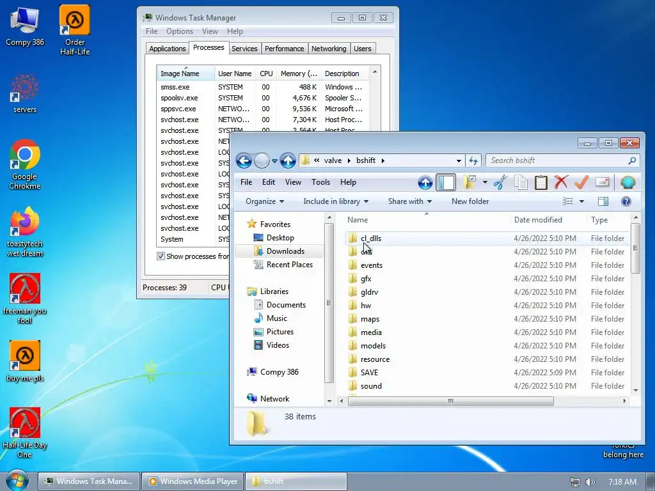Screen dimensions: 655x491
Task: Click the toastytech wet dream Firefox icon
Action: coord(25,231)
